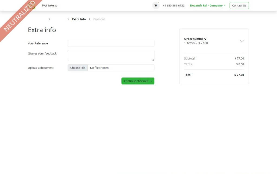Expand the Order summary chevron
This screenshot has width=277, height=175.
pos(242,41)
